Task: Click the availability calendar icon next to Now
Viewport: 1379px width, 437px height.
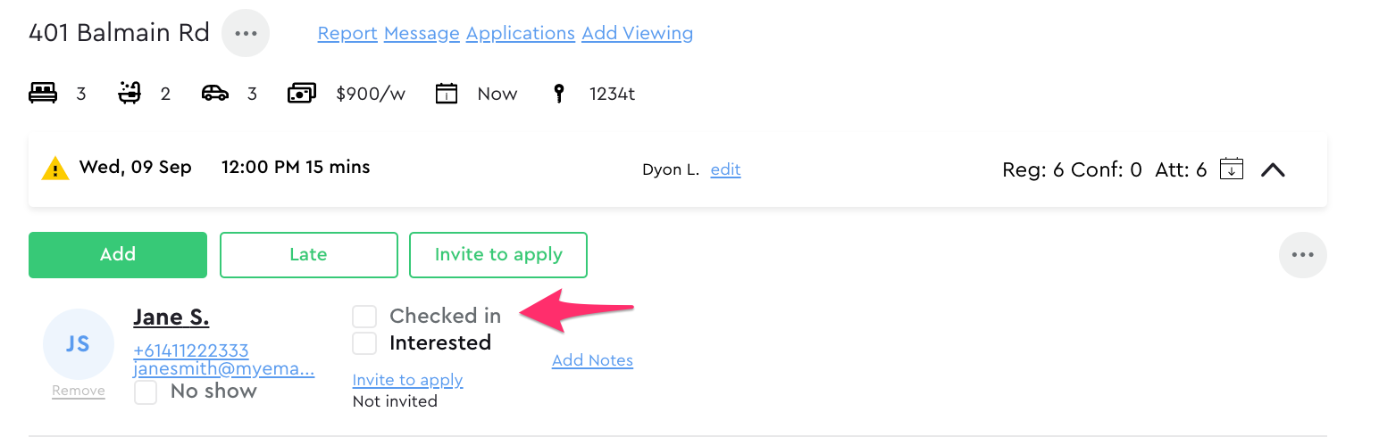Action: 447,93
